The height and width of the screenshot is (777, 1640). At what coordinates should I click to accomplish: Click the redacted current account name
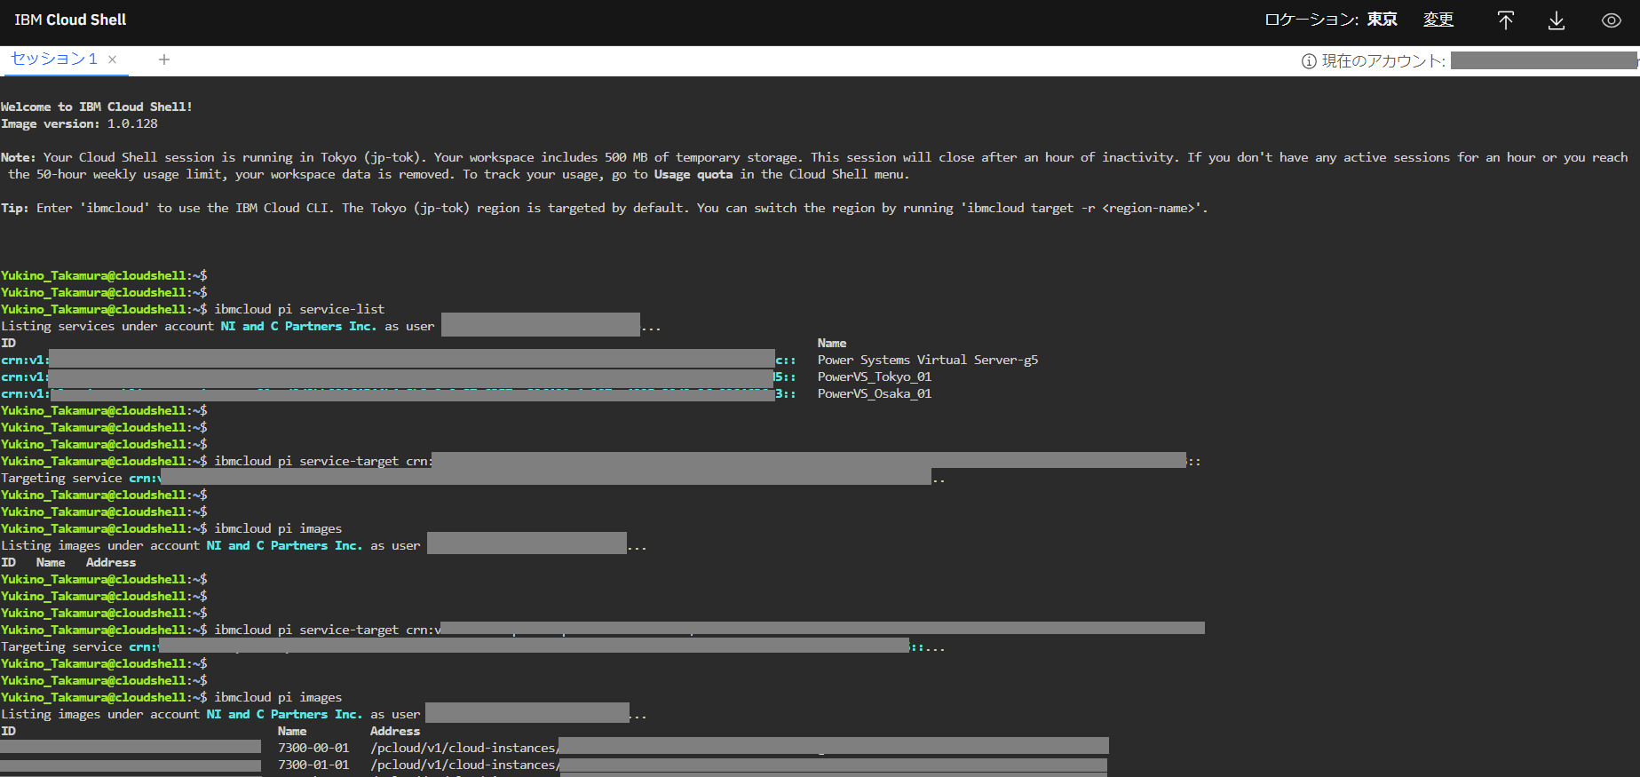(x=1542, y=60)
